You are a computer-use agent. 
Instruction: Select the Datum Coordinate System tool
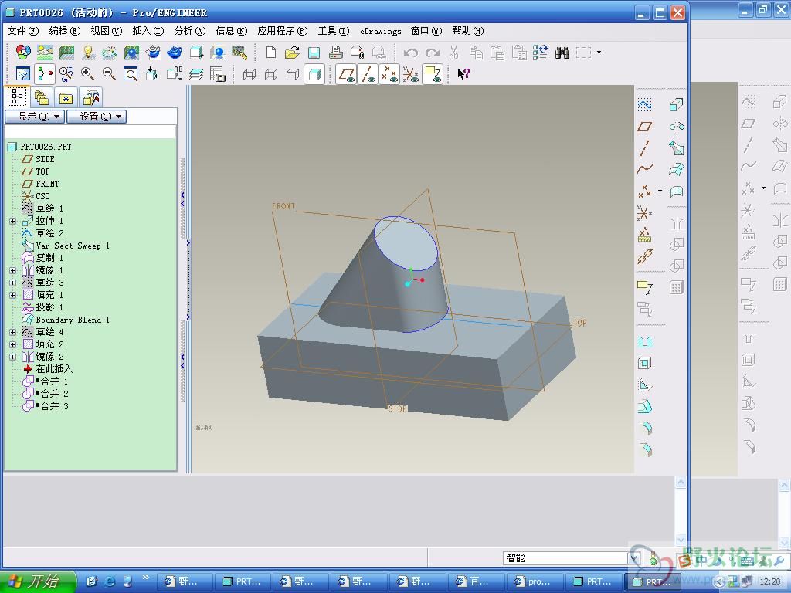click(x=644, y=213)
